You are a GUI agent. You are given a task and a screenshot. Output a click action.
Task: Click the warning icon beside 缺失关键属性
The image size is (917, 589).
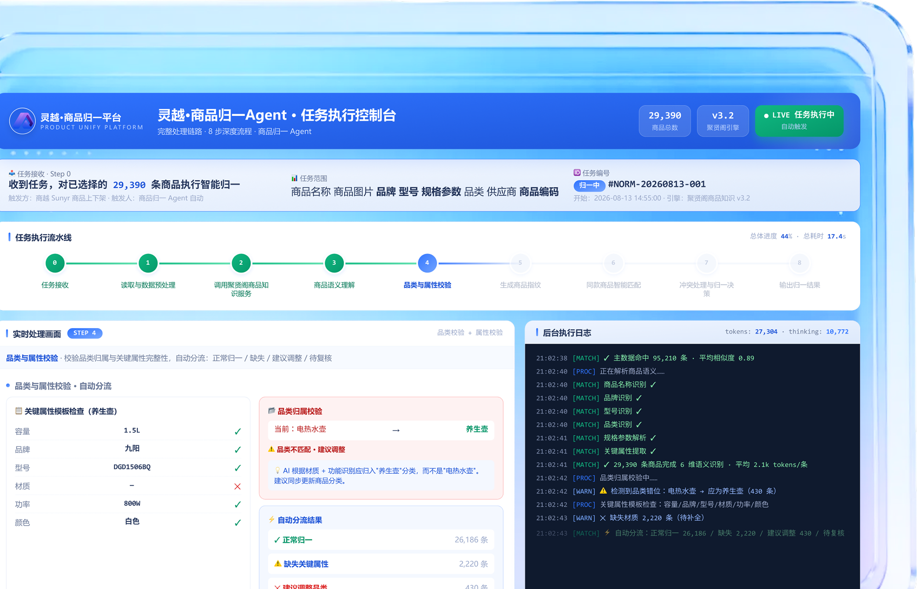coord(278,563)
